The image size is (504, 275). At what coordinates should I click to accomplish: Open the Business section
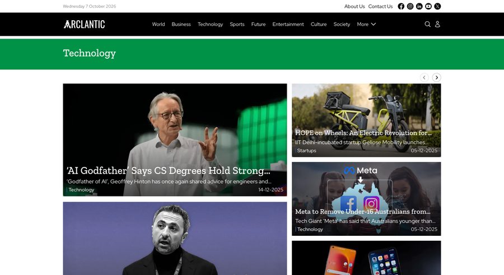click(181, 24)
